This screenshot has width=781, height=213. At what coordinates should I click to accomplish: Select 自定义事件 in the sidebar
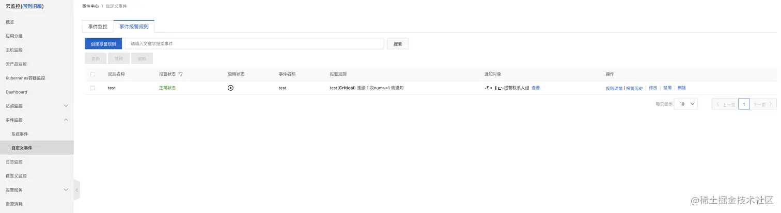click(37, 148)
